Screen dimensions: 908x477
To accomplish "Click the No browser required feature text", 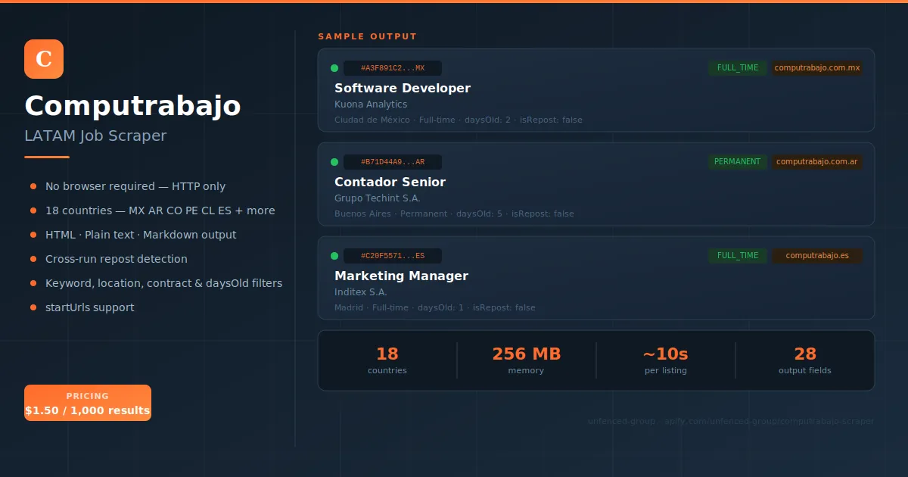I will pos(135,186).
